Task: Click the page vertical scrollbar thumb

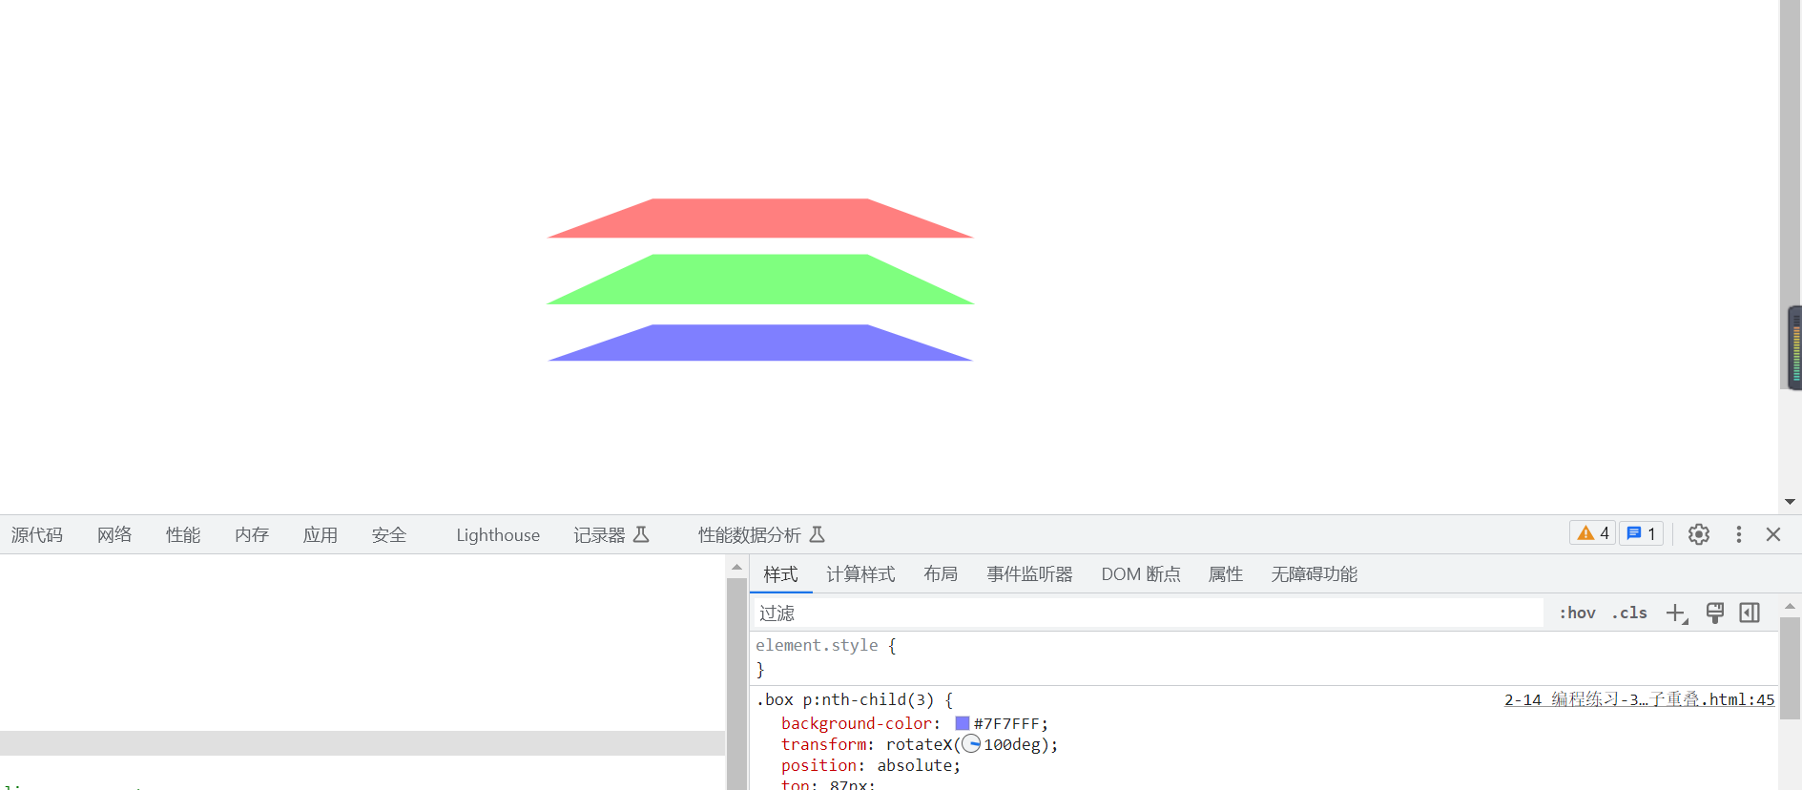Action: [x=1790, y=195]
